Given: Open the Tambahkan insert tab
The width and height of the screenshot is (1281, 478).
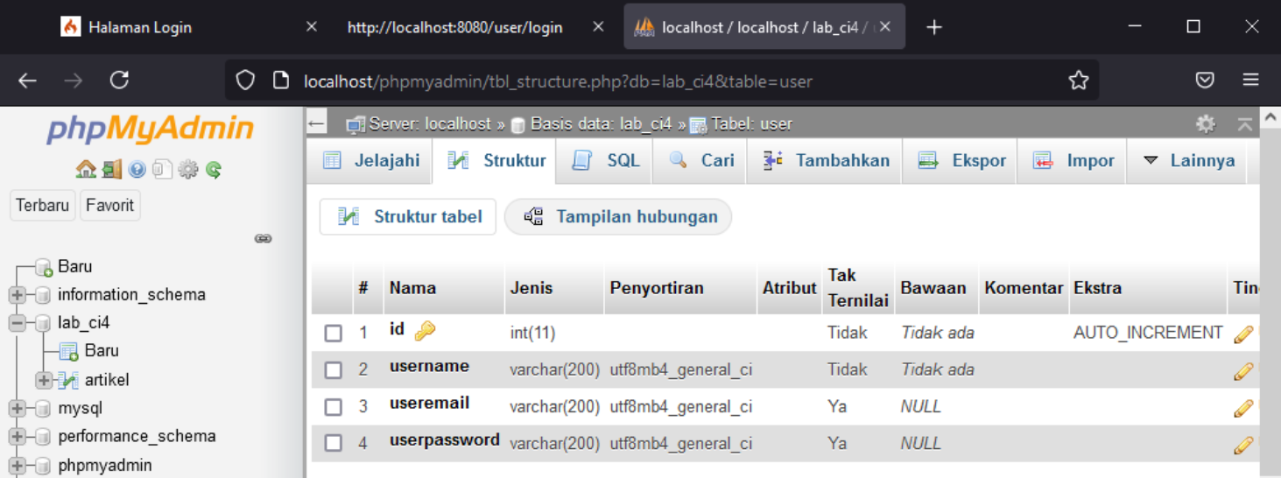Looking at the screenshot, I should click(x=825, y=161).
